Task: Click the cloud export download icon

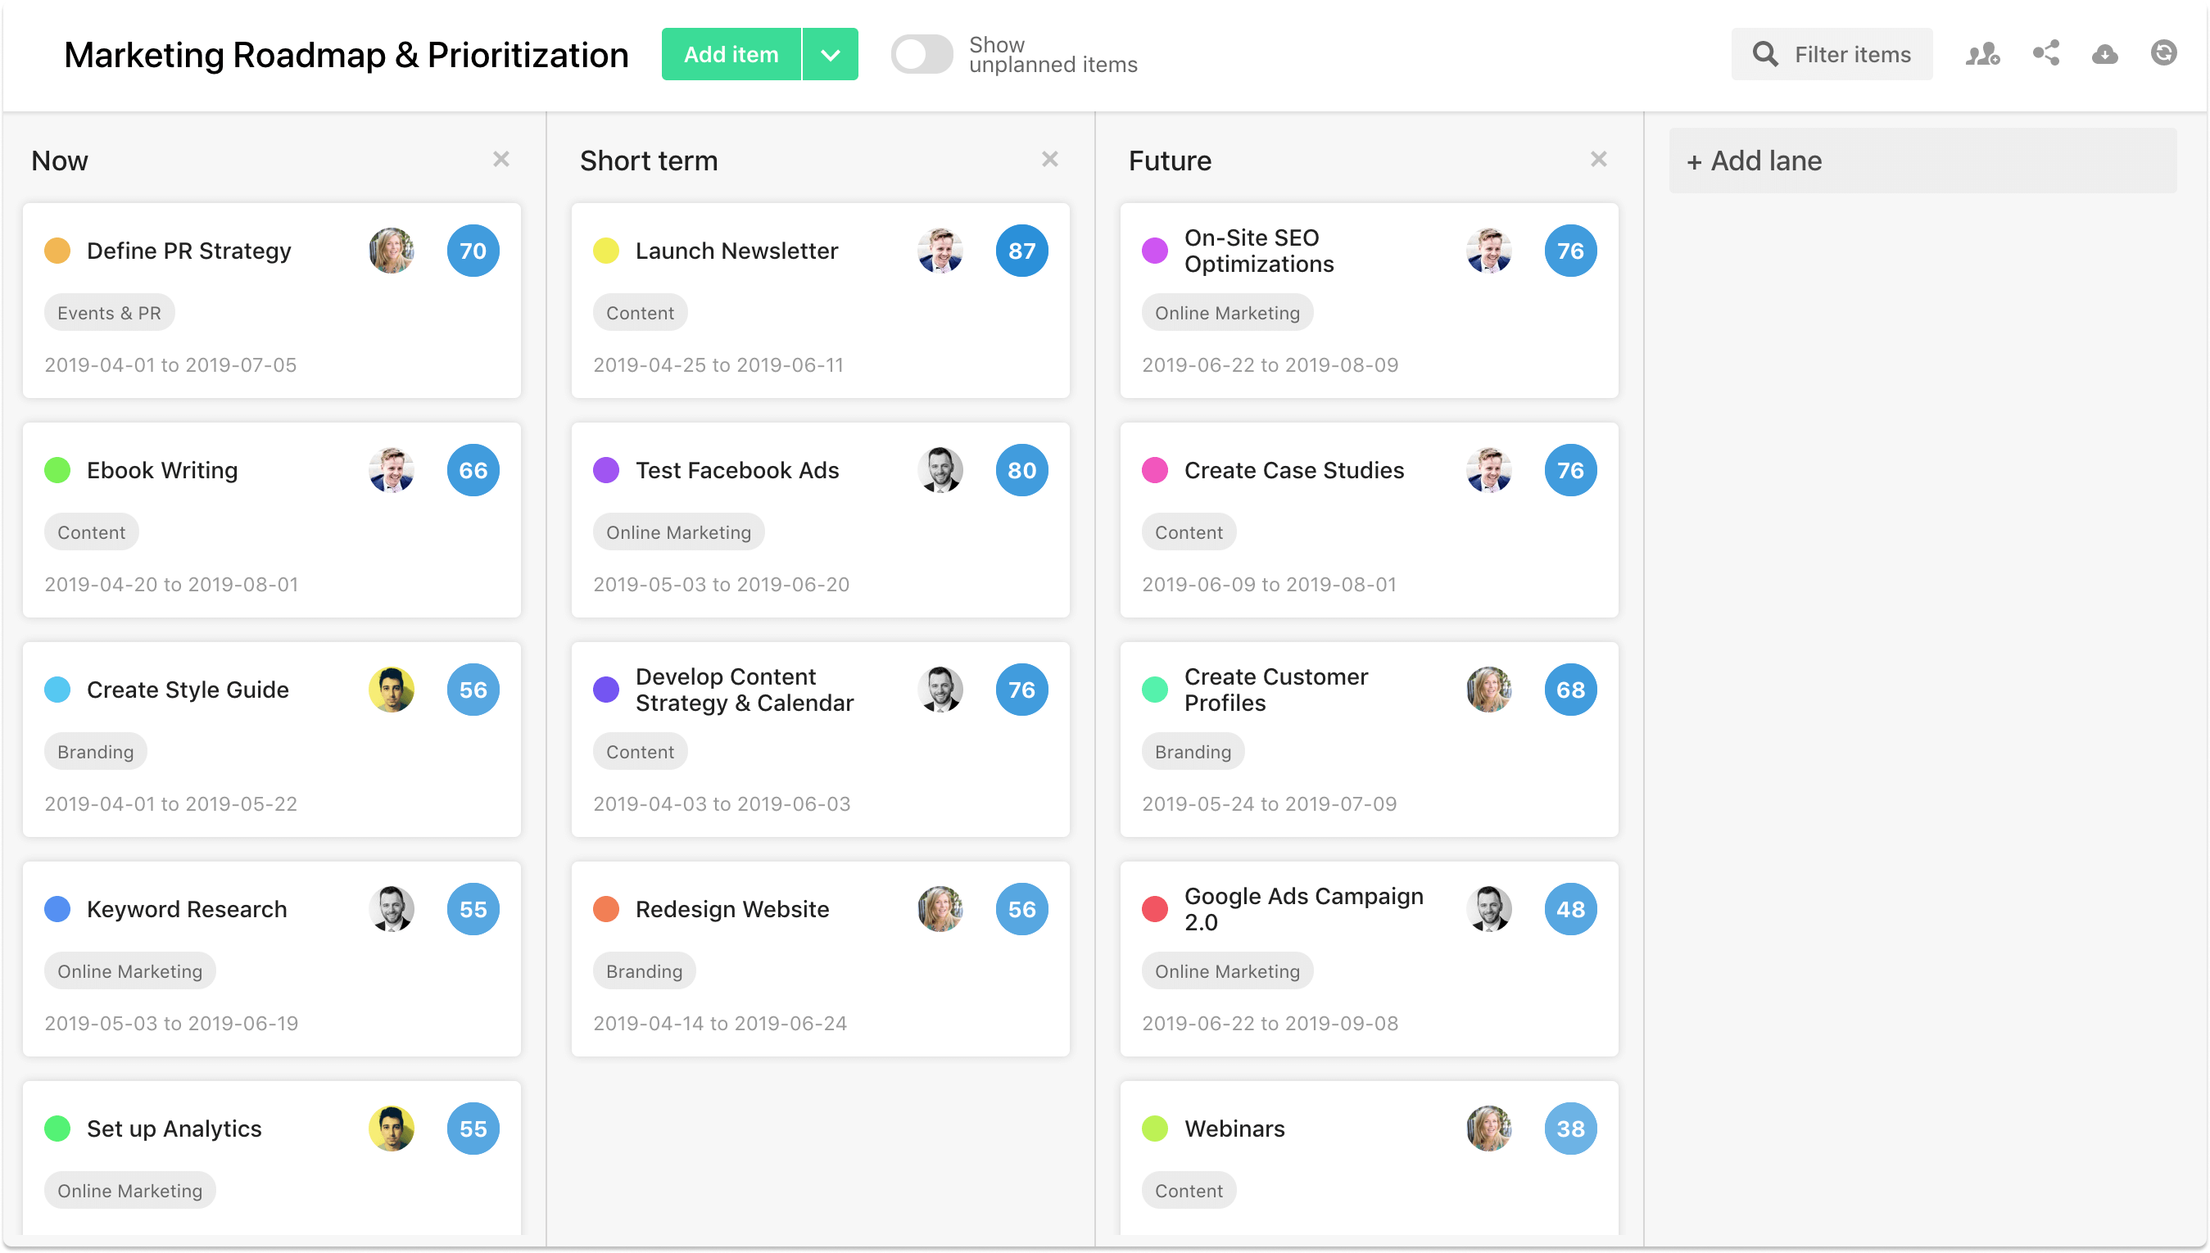Action: 2104,53
